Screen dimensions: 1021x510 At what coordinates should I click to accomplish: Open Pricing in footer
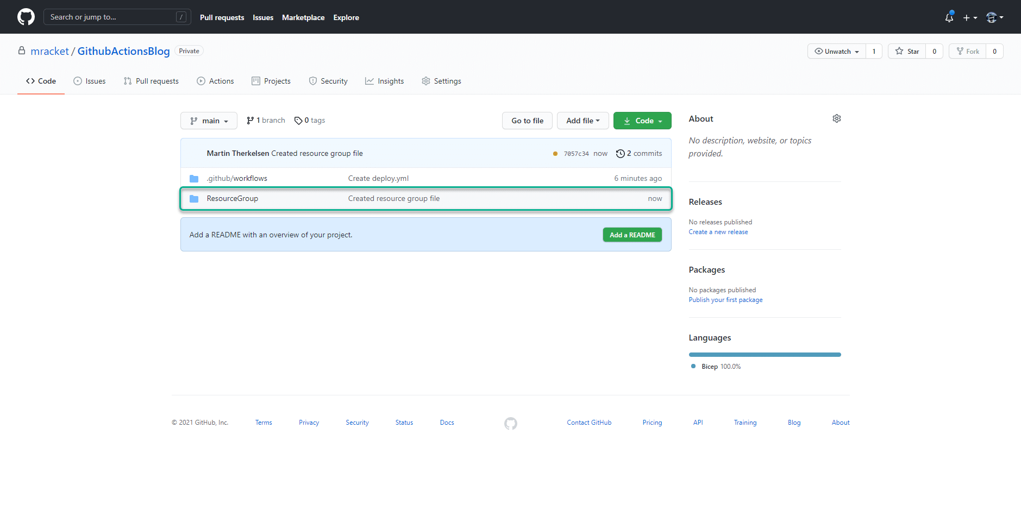click(652, 423)
